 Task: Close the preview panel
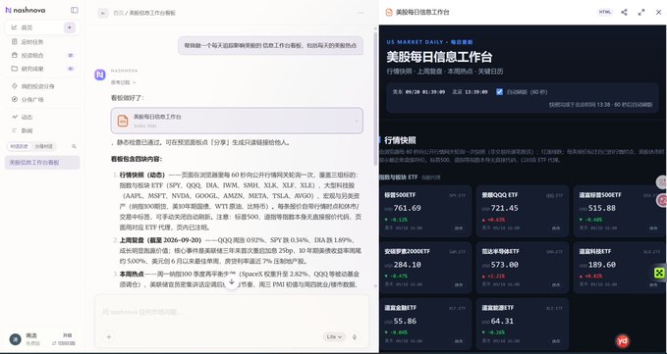(x=658, y=13)
